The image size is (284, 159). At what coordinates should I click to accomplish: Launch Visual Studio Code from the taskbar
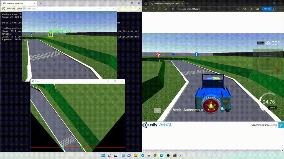pos(142,155)
